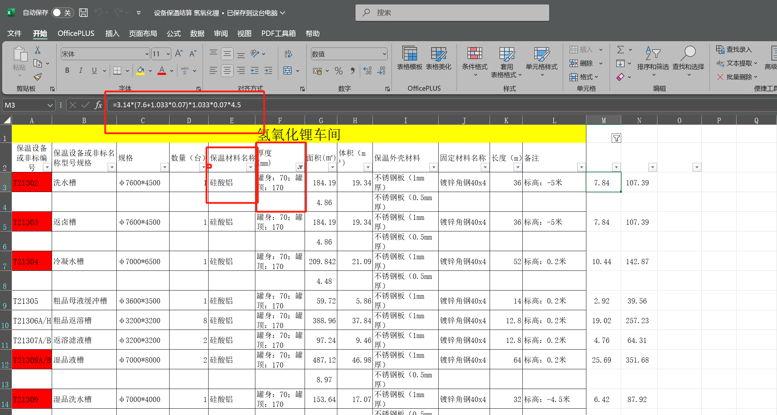Click the Borders icon
Screen dimensions: 777x415
(117, 70)
